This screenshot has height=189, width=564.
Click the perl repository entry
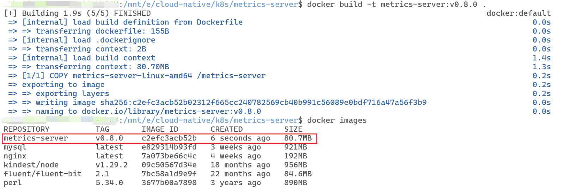13,183
